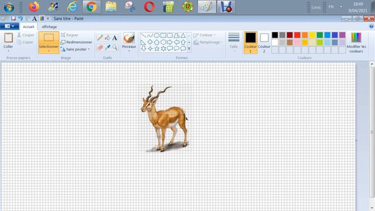
Task: Pick the purple color swatch
Action: tap(342, 35)
